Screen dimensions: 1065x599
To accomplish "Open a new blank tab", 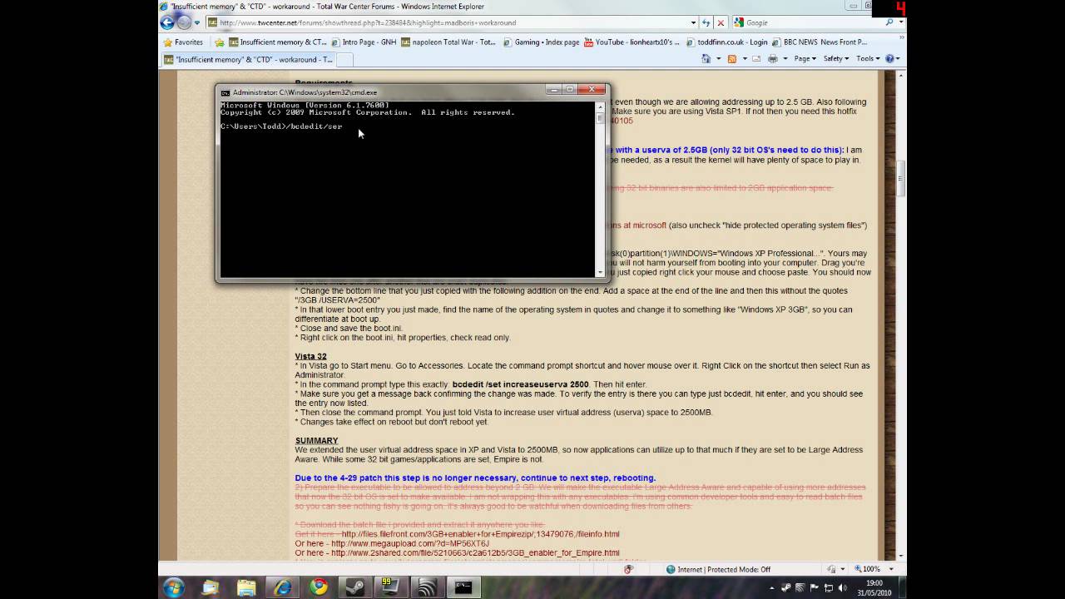I will 345,59.
